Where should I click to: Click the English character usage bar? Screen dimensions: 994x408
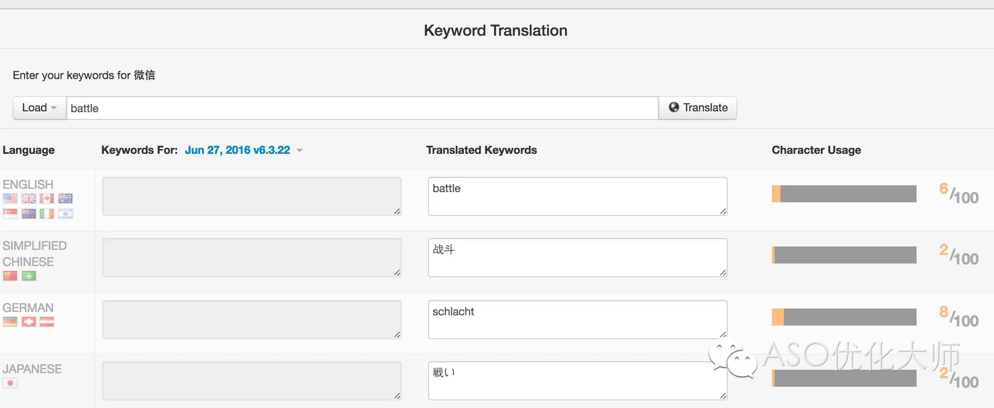[x=844, y=194]
